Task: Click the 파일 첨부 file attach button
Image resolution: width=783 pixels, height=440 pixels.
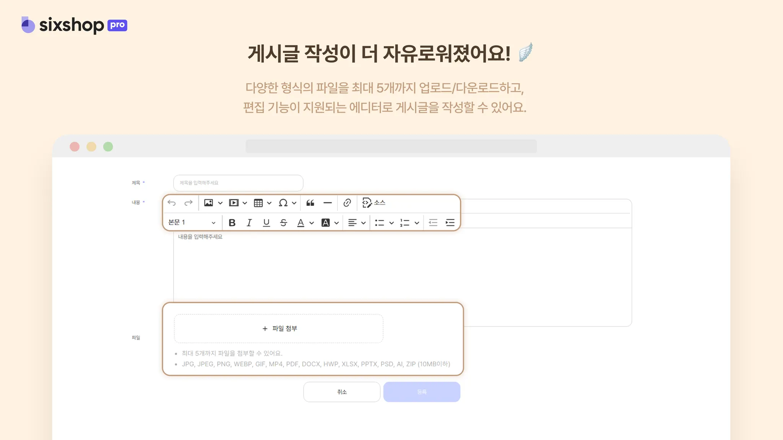Action: click(279, 328)
